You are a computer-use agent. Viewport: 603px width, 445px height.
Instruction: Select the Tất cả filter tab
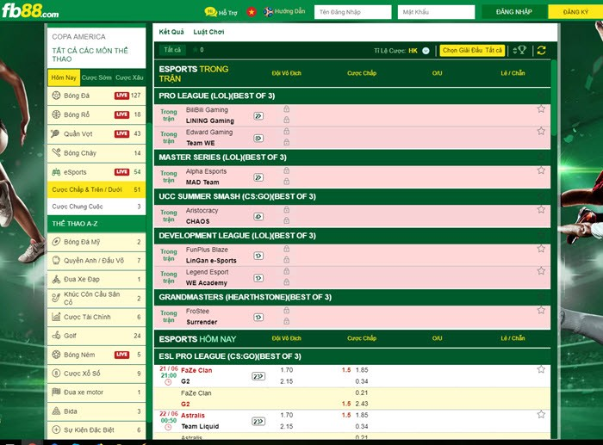click(172, 50)
